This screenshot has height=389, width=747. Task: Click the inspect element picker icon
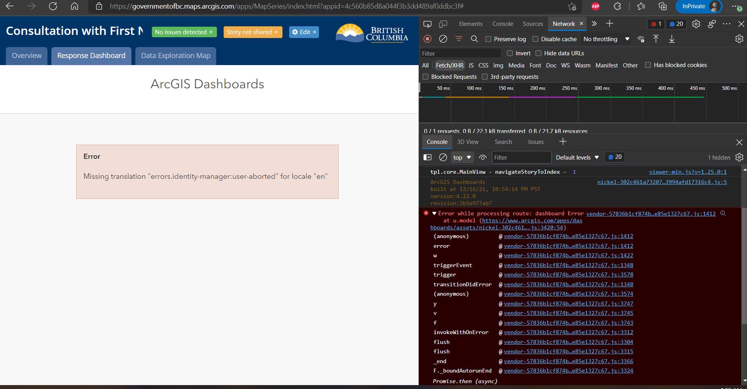pyautogui.click(x=428, y=24)
